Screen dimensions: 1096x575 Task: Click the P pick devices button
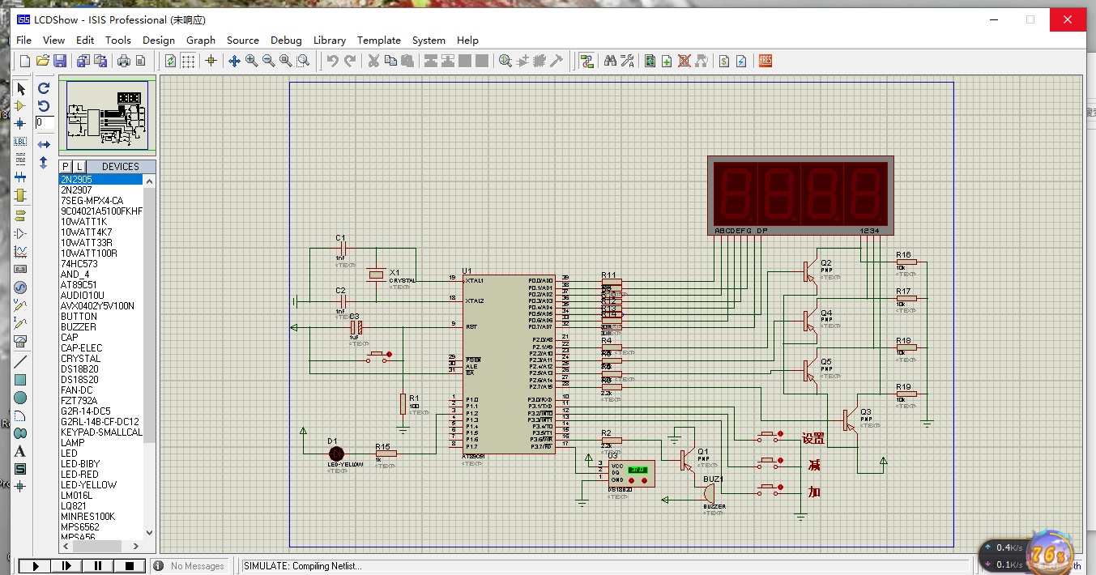66,166
